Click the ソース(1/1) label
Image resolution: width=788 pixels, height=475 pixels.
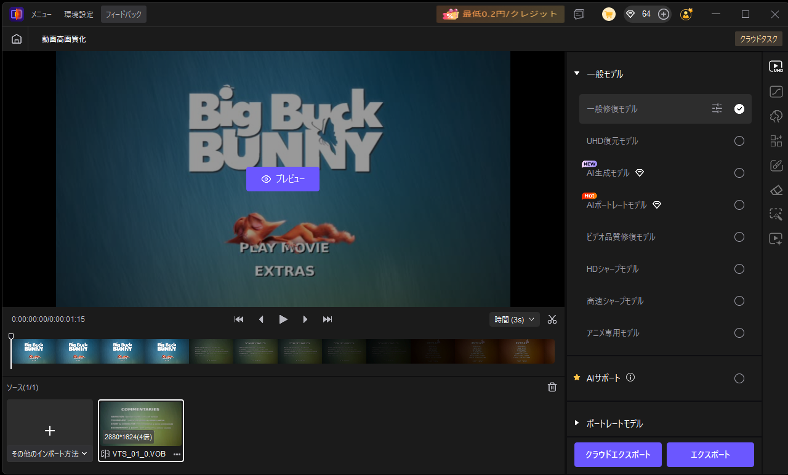(23, 388)
